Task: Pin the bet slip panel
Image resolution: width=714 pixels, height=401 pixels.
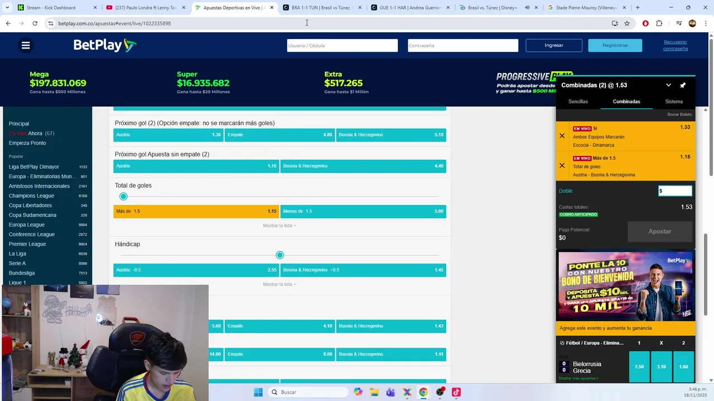Action: pyautogui.click(x=683, y=85)
